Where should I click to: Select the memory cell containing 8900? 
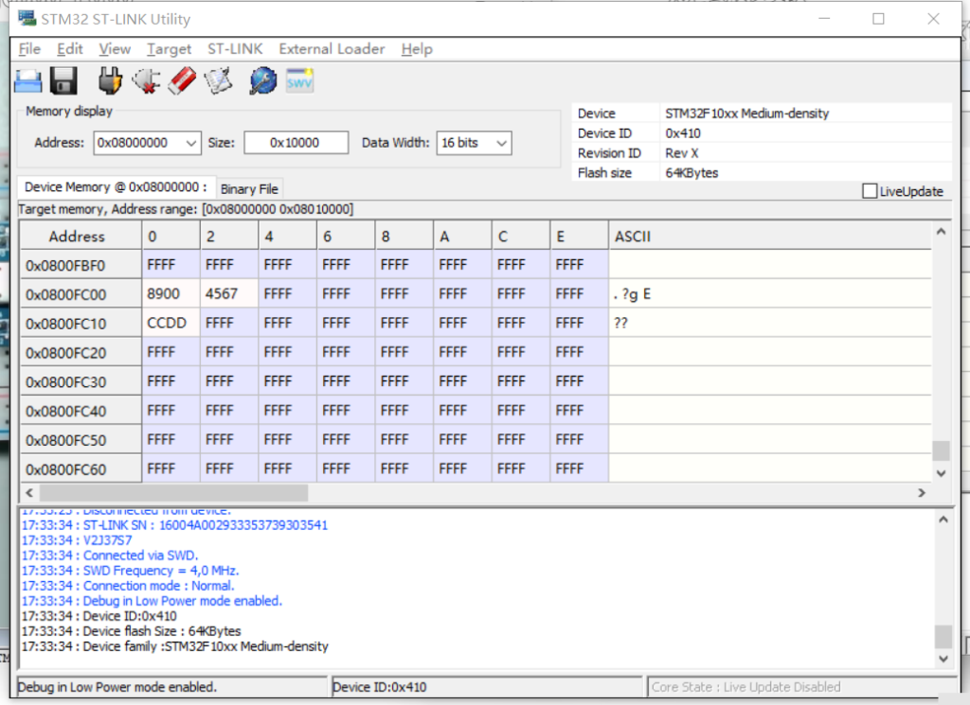(171, 293)
